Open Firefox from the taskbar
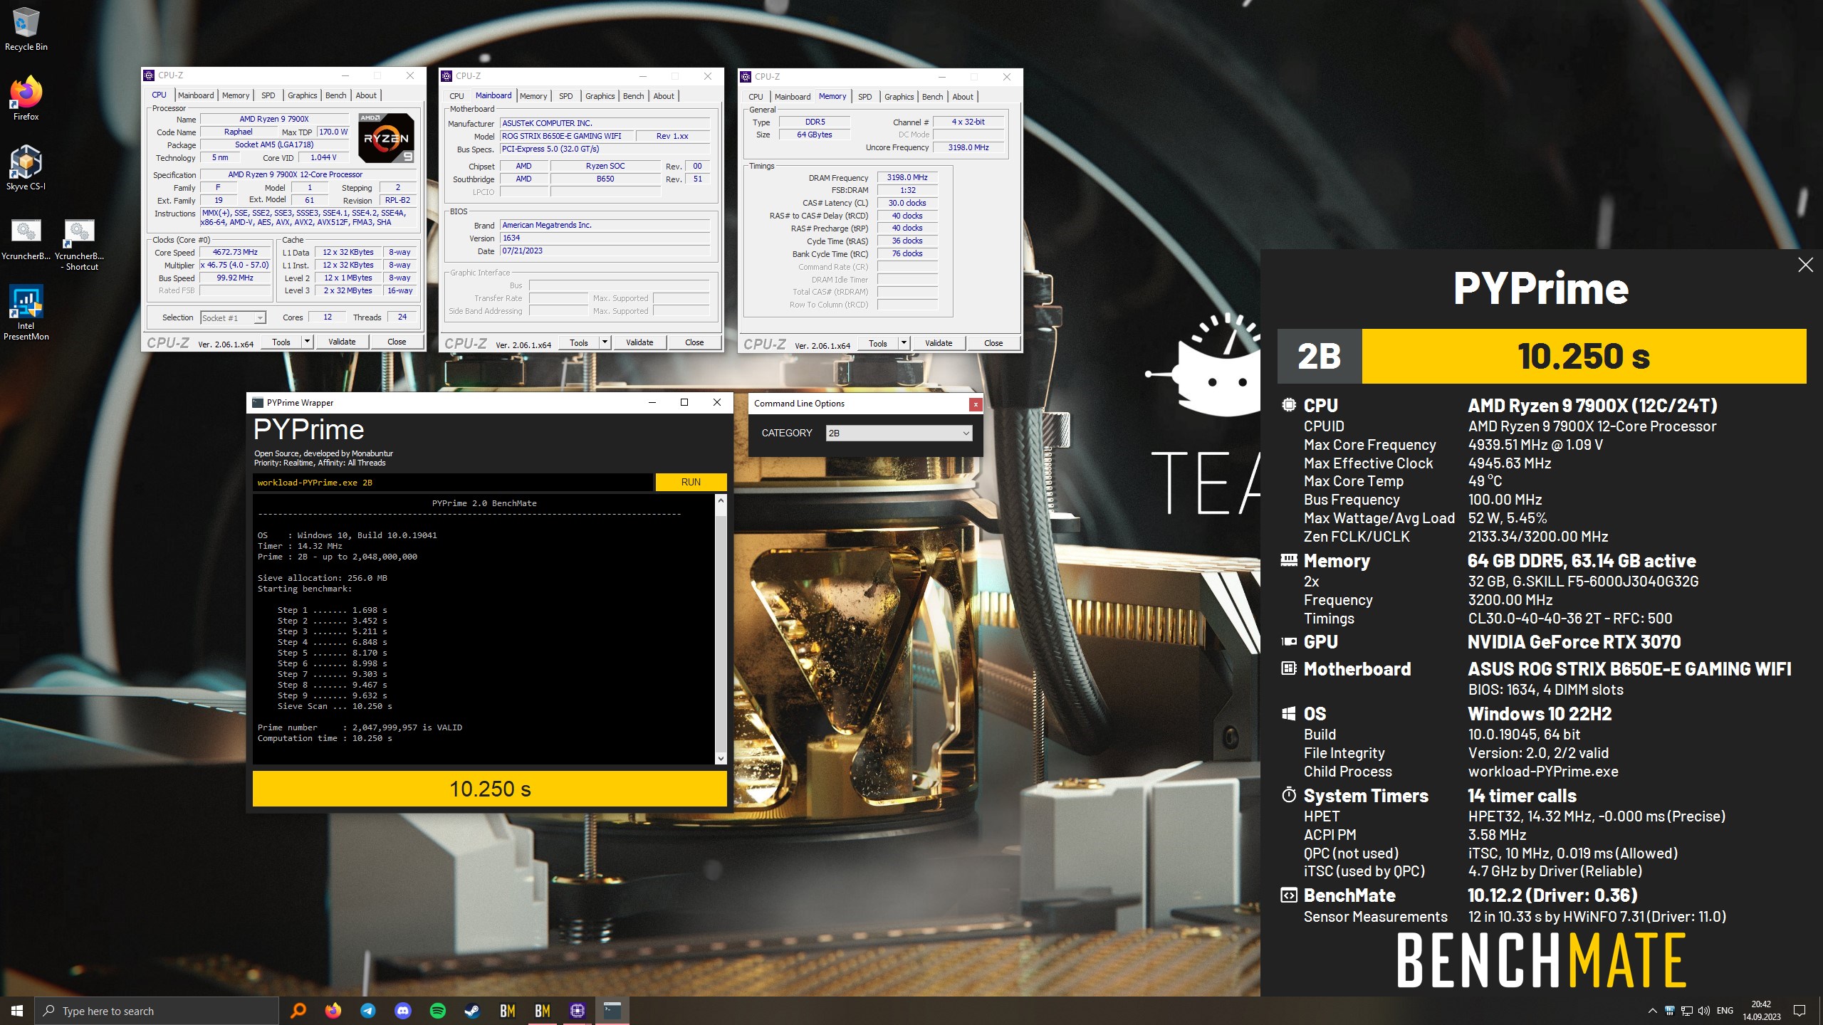The width and height of the screenshot is (1823, 1025). [x=333, y=1011]
